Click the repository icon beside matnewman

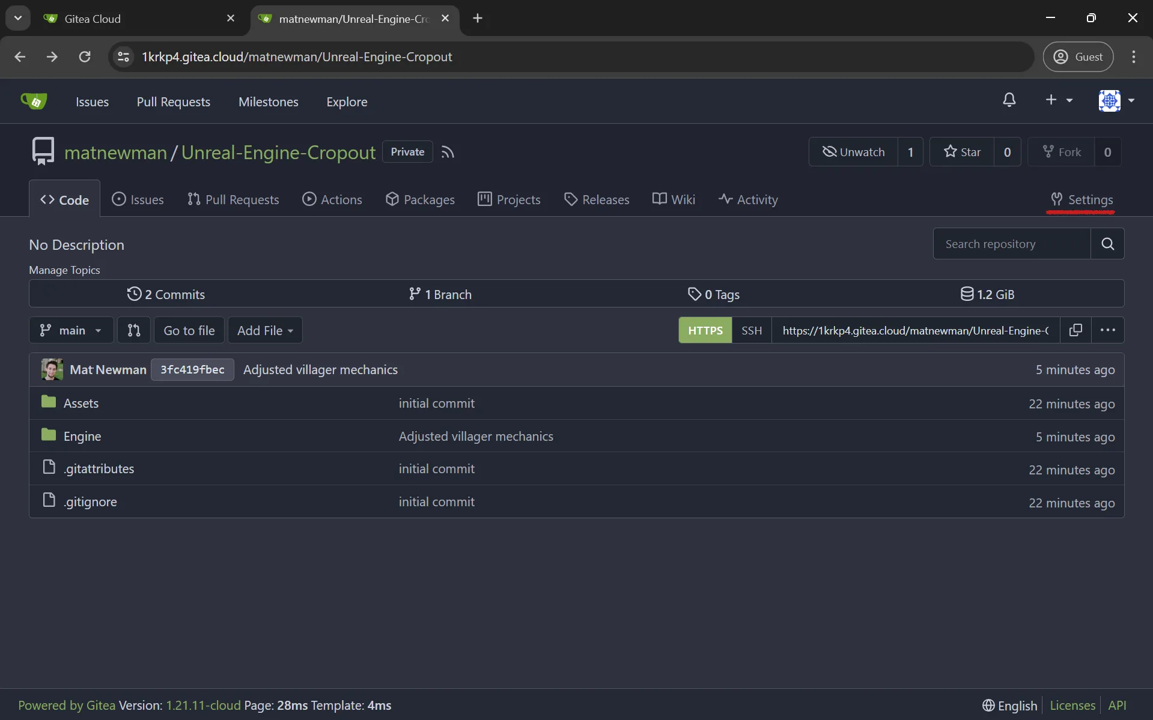(43, 151)
